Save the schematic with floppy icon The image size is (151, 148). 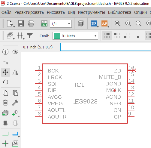(21, 24)
